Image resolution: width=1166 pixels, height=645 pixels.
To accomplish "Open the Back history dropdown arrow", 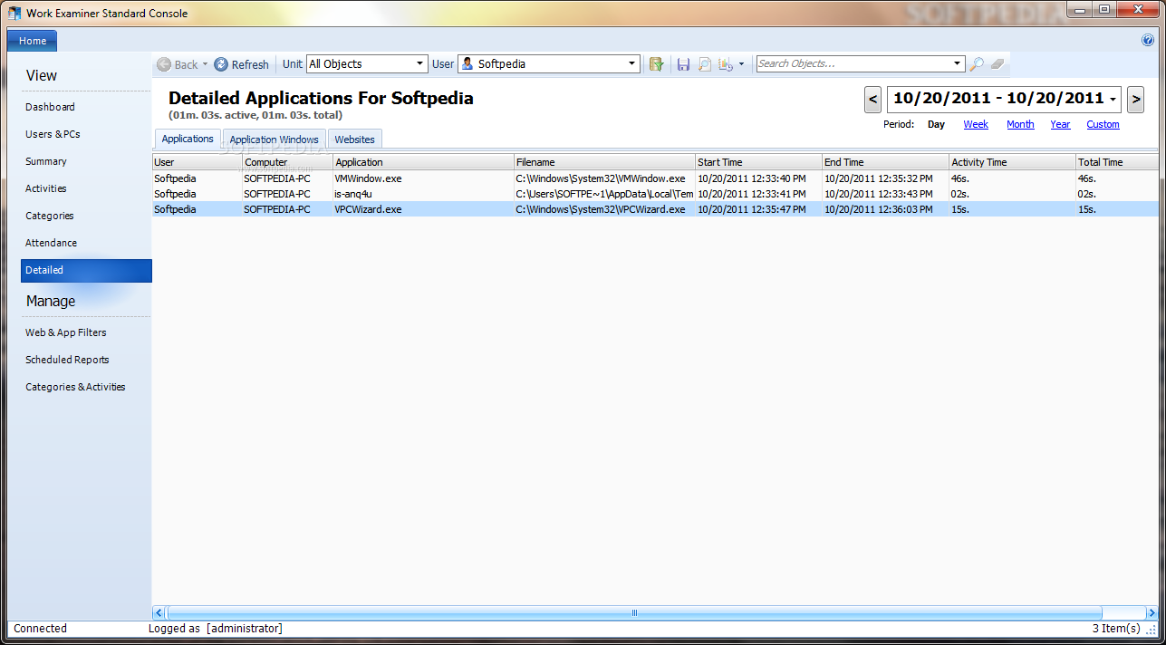I will (205, 64).
